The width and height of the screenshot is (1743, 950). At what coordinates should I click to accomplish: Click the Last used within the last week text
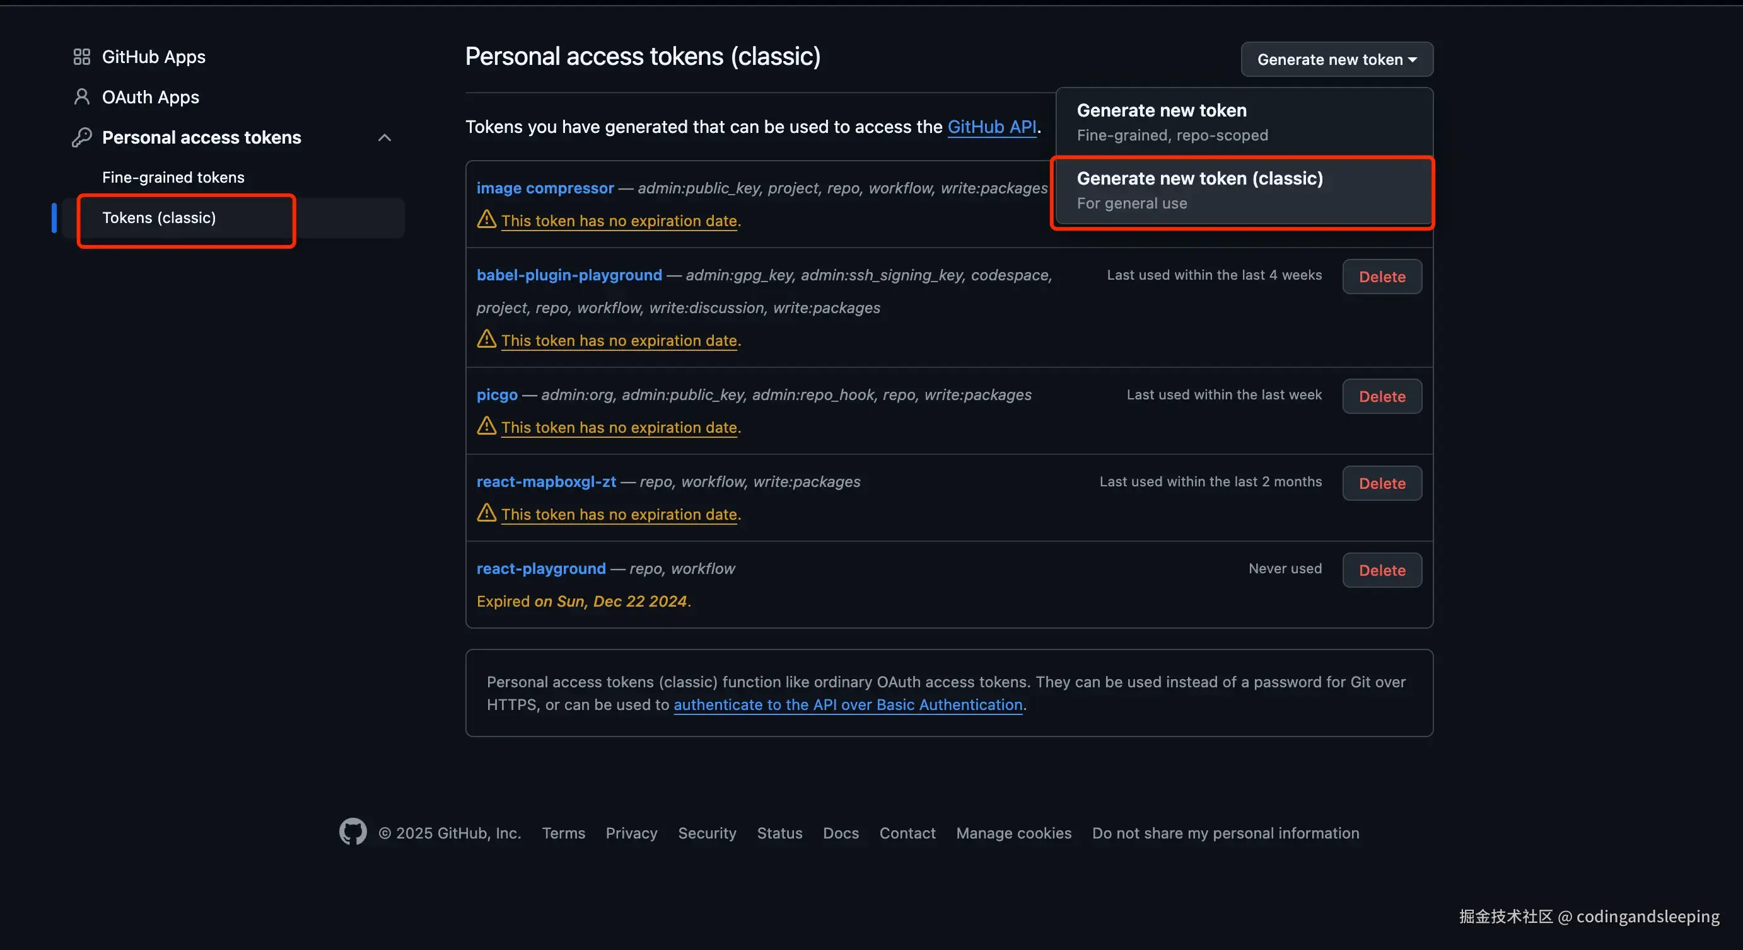[x=1224, y=394]
